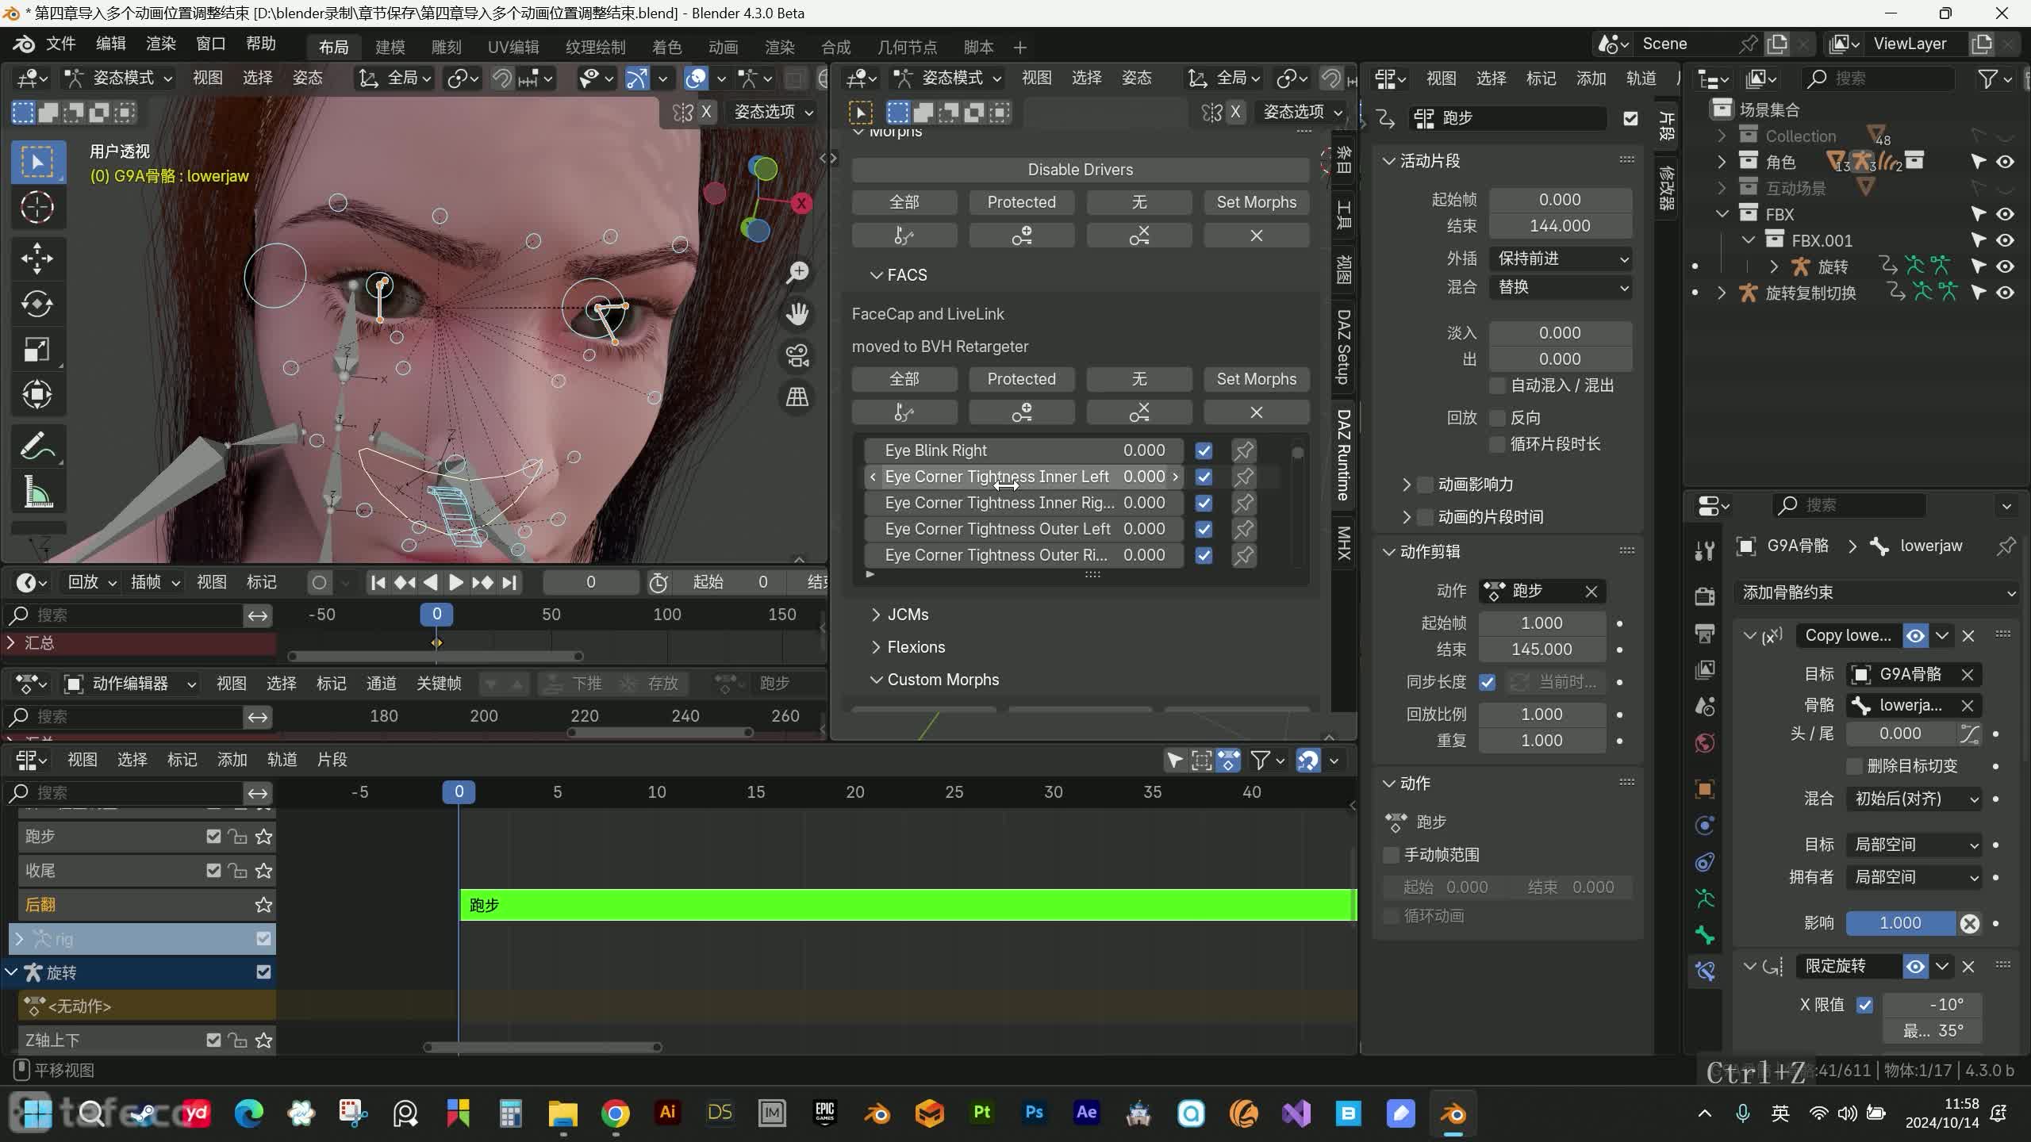Open the 编辑 menu

click(110, 44)
